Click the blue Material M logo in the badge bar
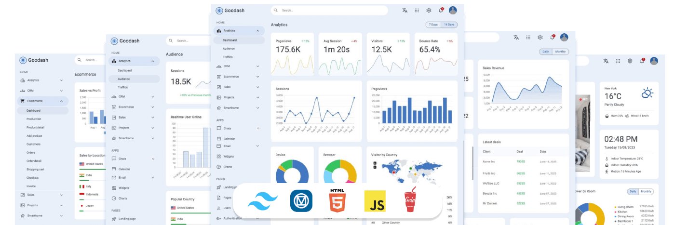The image size is (675, 225). point(301,201)
